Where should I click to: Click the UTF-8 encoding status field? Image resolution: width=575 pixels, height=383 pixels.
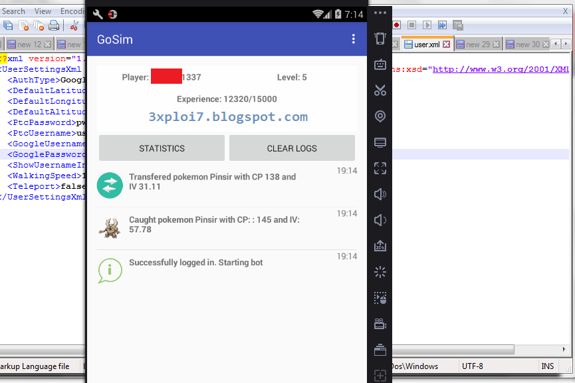tap(473, 366)
